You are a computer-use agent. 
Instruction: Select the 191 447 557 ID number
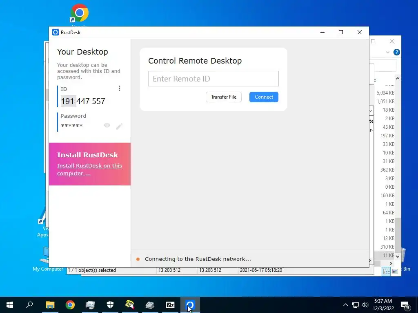(83, 101)
